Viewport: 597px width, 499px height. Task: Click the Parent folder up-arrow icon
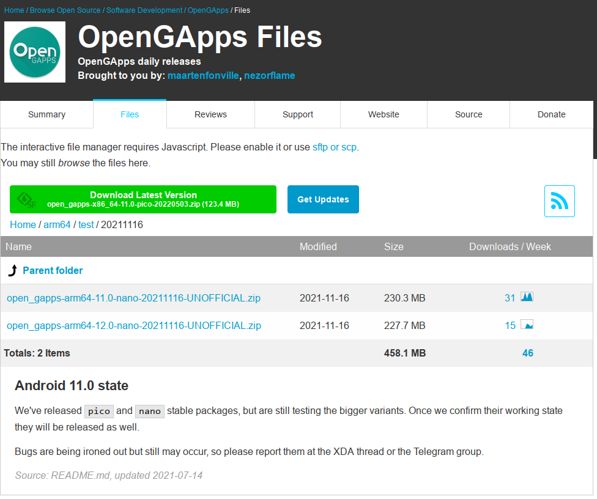(13, 270)
